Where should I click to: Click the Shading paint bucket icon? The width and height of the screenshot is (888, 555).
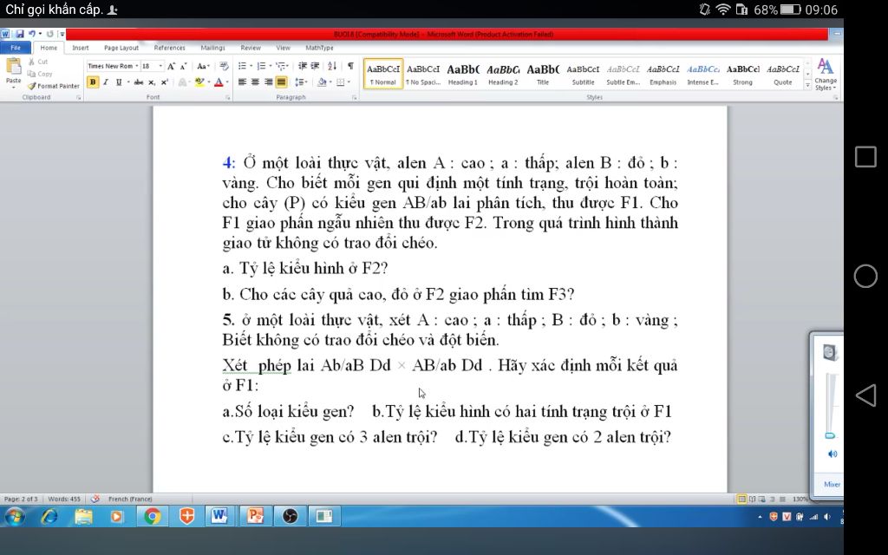(x=323, y=82)
